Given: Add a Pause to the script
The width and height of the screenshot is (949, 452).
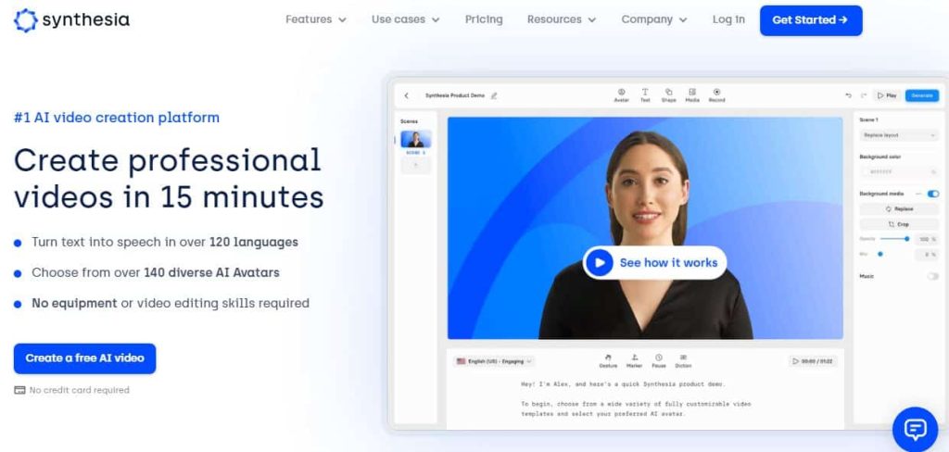Looking at the screenshot, I should tap(658, 360).
